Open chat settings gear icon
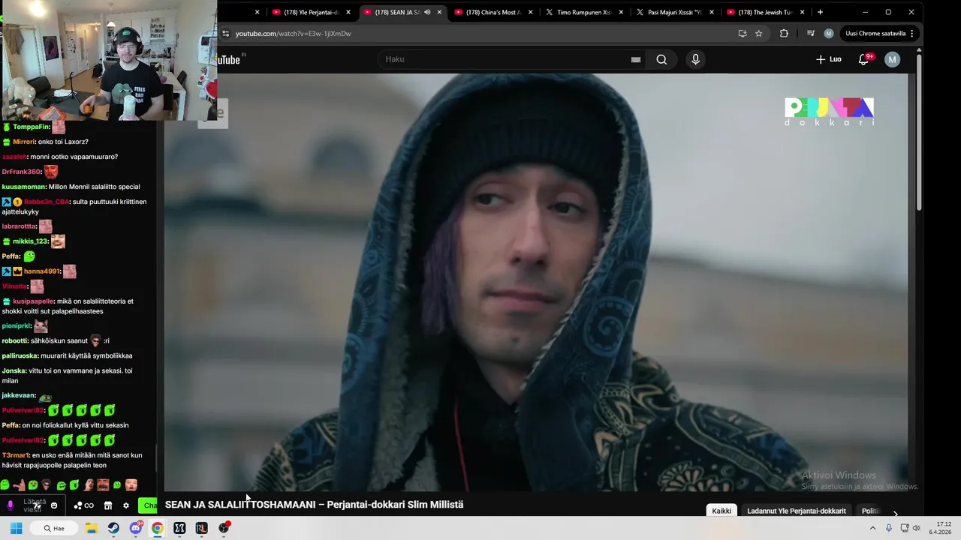Viewport: 961px width, 540px height. pos(126,505)
